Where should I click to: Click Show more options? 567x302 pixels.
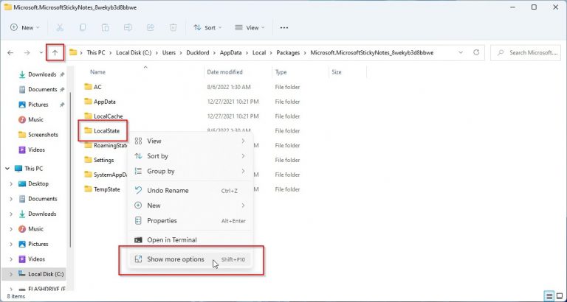pos(190,259)
